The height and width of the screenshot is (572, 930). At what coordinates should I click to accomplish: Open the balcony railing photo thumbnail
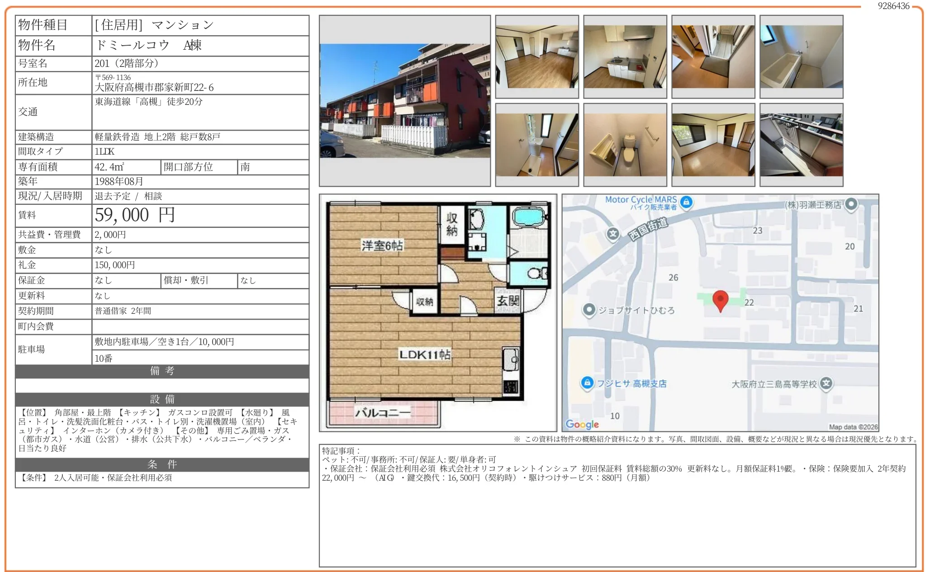pyautogui.click(x=801, y=145)
